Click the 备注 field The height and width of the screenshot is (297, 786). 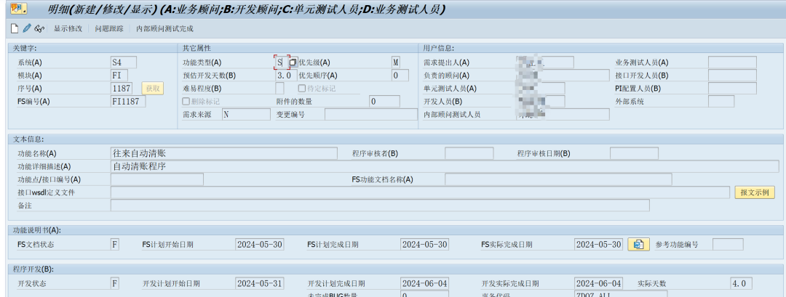coord(380,206)
